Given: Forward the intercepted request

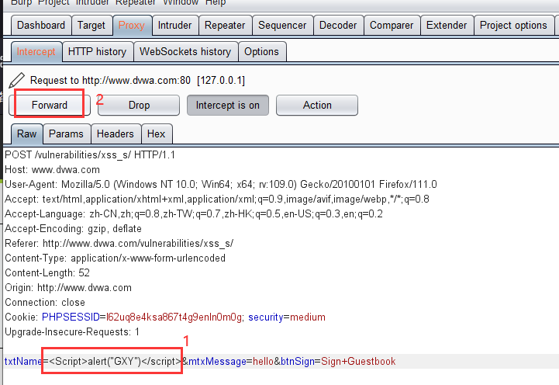Looking at the screenshot, I should [50, 106].
